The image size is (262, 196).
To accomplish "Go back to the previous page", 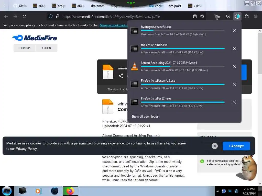I will point(6,17).
